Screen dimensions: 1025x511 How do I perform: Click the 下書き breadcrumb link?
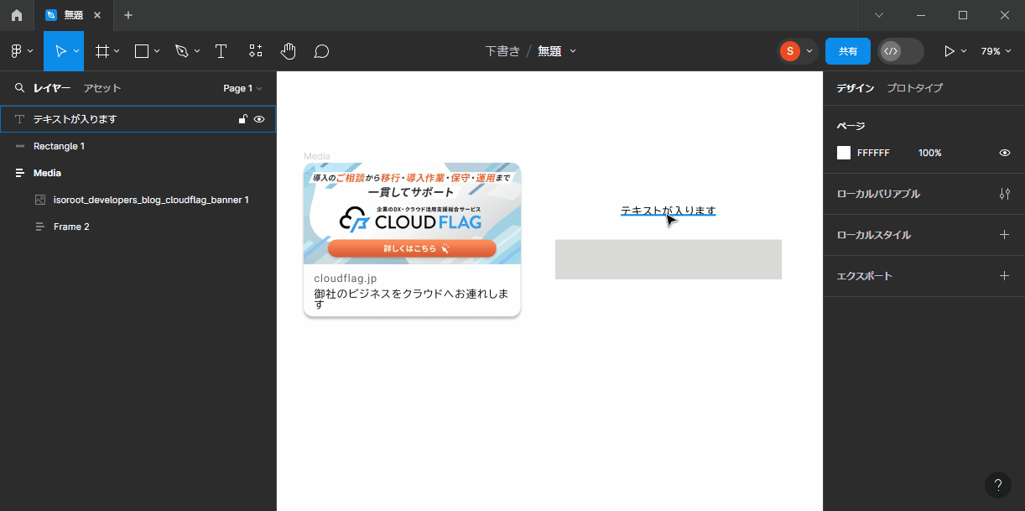click(502, 51)
